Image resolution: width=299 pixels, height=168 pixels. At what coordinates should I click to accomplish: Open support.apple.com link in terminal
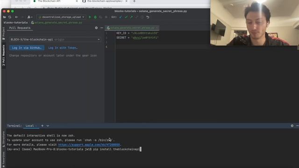(89, 145)
